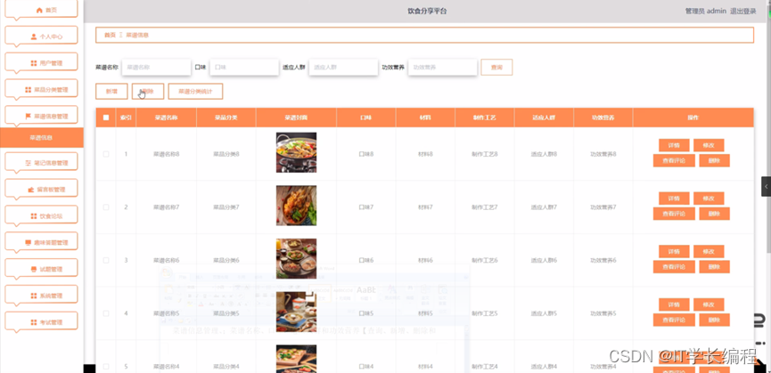Click 删除 for row 菜谱名称8

tap(714, 160)
